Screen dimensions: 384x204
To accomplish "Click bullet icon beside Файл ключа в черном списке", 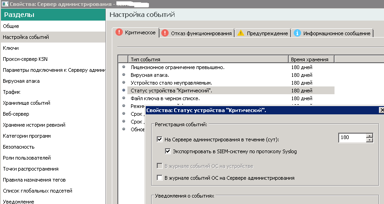I will [123, 98].
